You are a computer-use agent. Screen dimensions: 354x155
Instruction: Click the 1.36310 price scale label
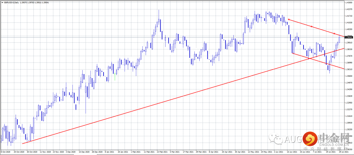pyautogui.click(x=349, y=70)
